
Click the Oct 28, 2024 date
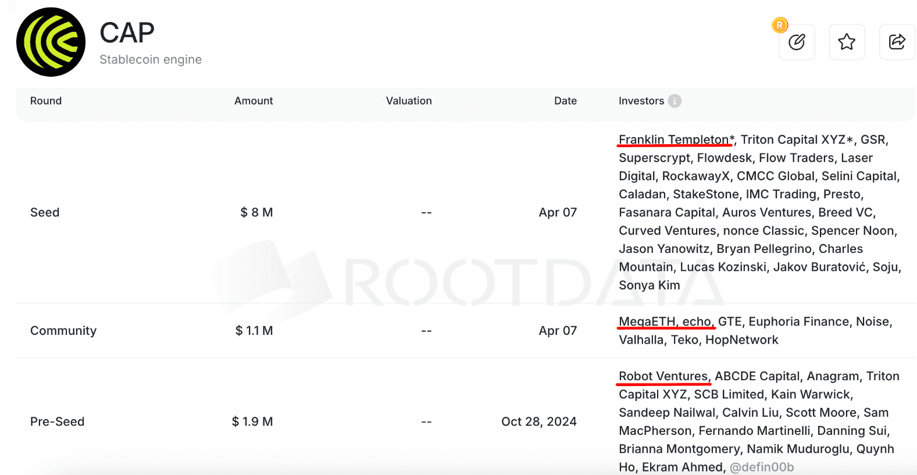539,422
